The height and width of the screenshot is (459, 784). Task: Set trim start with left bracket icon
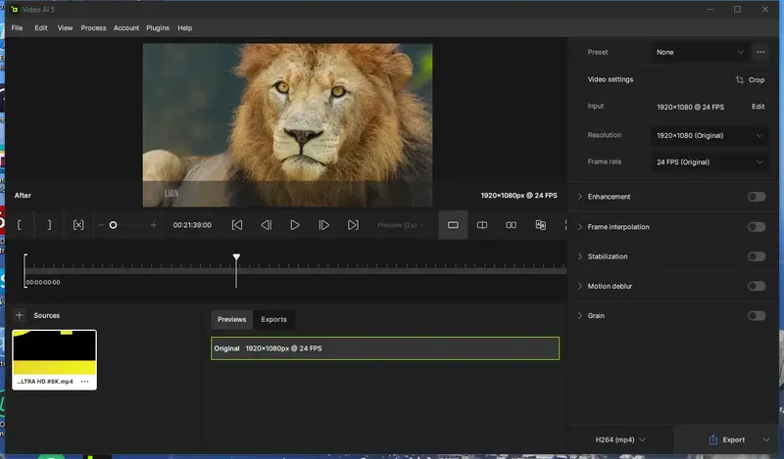[19, 225]
